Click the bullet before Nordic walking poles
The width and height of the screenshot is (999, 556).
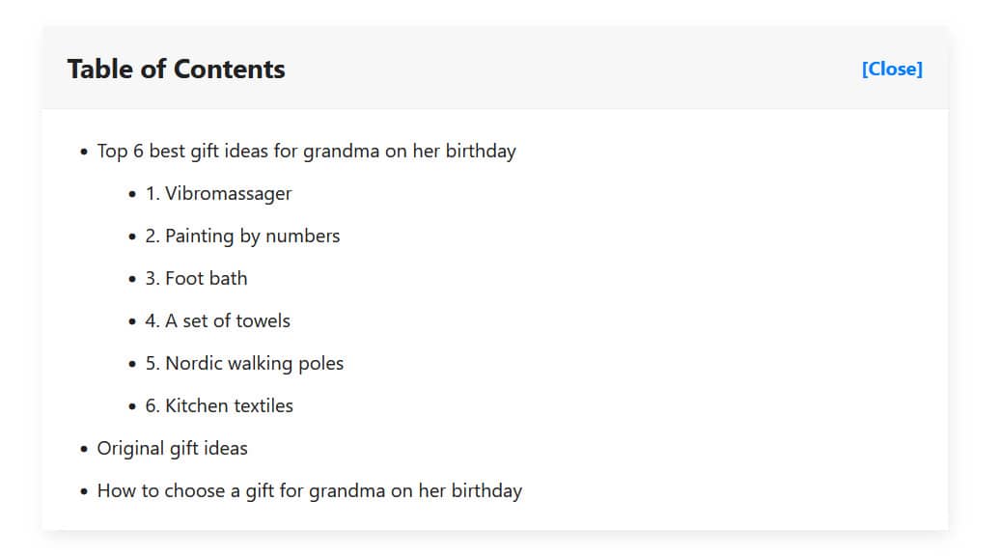[x=133, y=364]
